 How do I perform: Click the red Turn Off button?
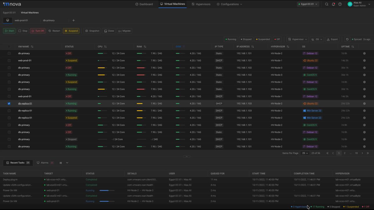pos(38,31)
